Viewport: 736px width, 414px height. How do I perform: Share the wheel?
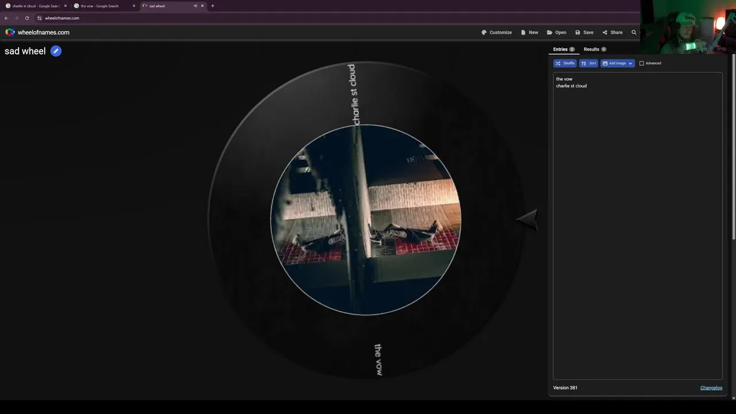point(612,32)
